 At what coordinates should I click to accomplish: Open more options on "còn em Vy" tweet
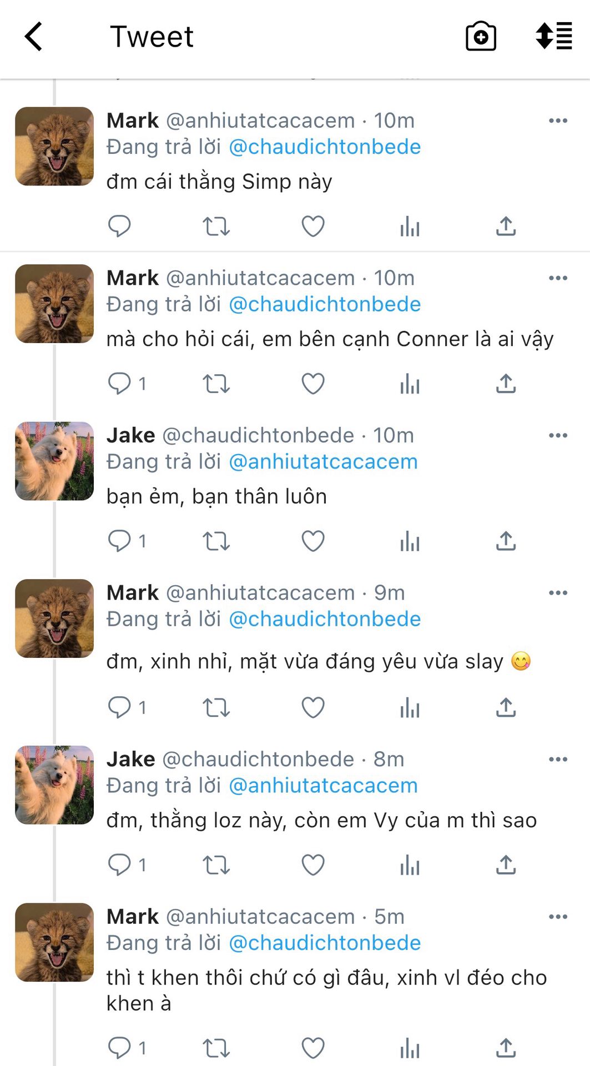point(558,759)
